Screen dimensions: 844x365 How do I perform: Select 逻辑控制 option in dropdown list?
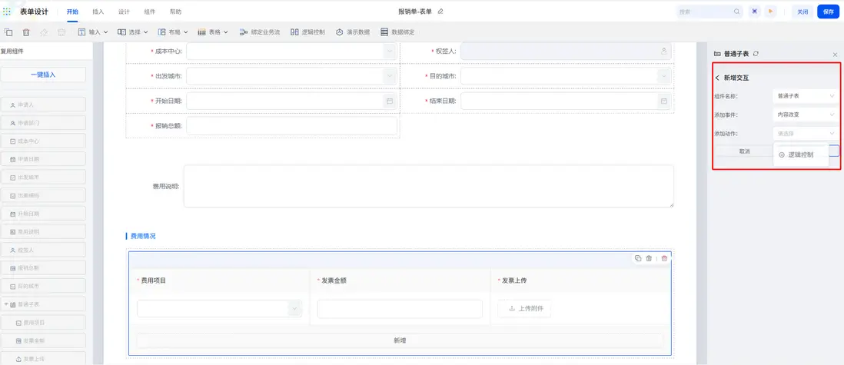(800, 154)
